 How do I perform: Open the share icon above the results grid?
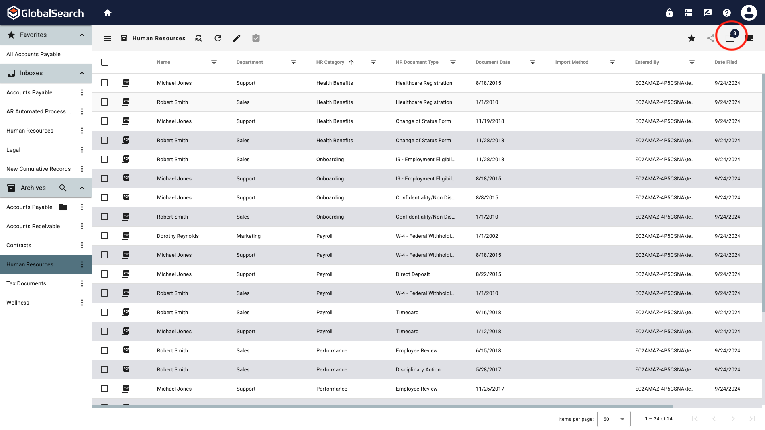(711, 38)
